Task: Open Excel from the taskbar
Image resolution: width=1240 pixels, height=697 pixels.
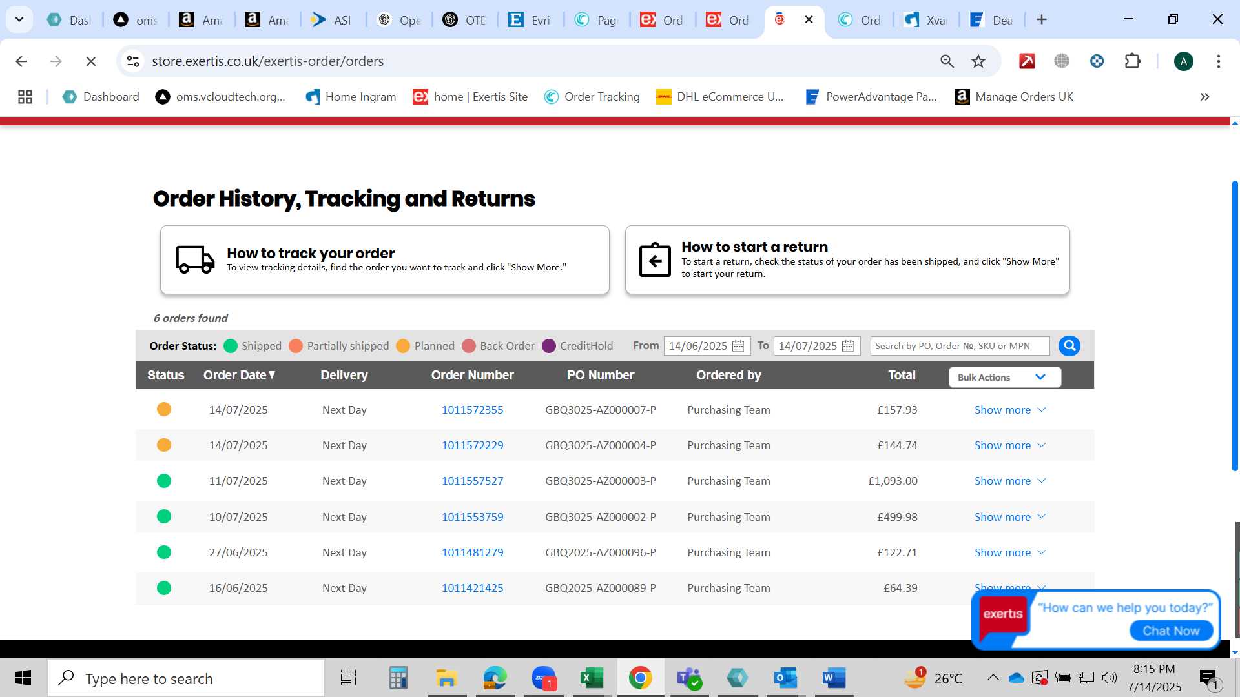Action: 592,678
